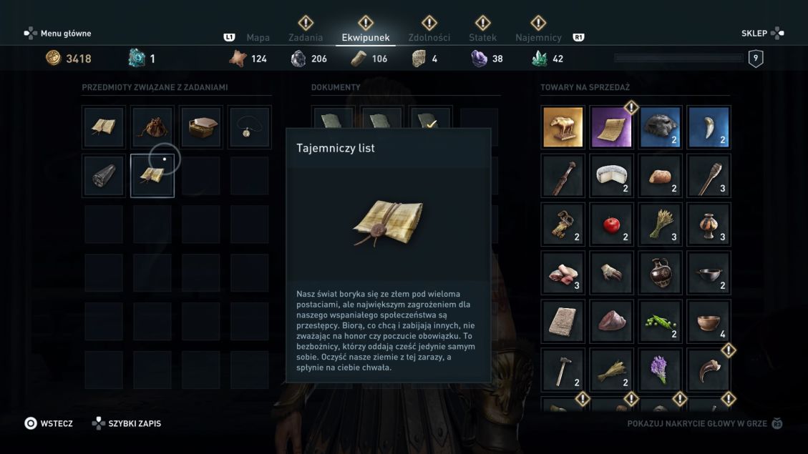The image size is (808, 454).
Task: Select the lavender flower item
Action: (x=660, y=370)
